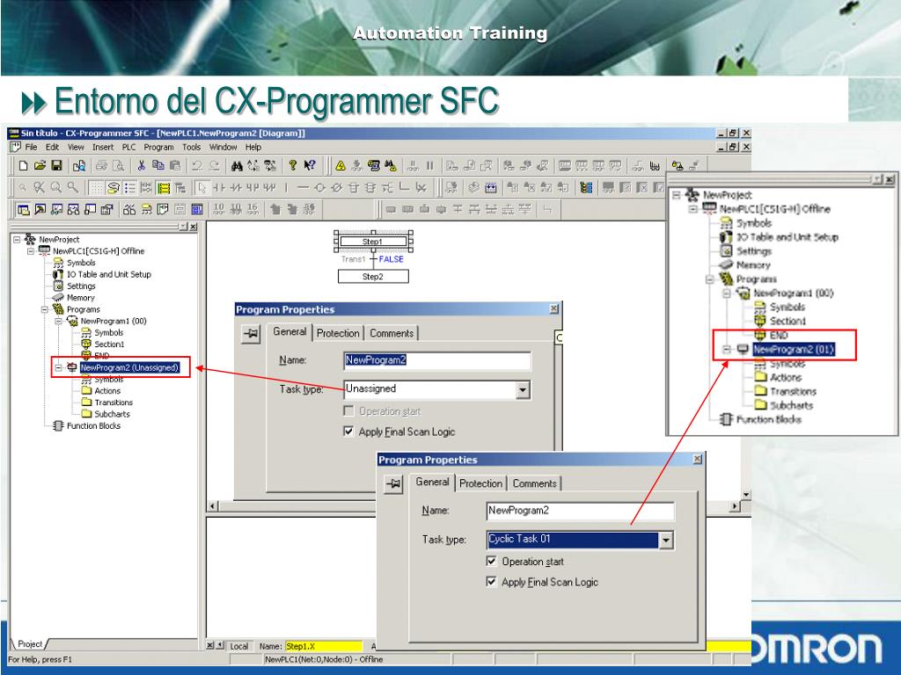Collapse NewProject in left project tree

tap(18, 239)
